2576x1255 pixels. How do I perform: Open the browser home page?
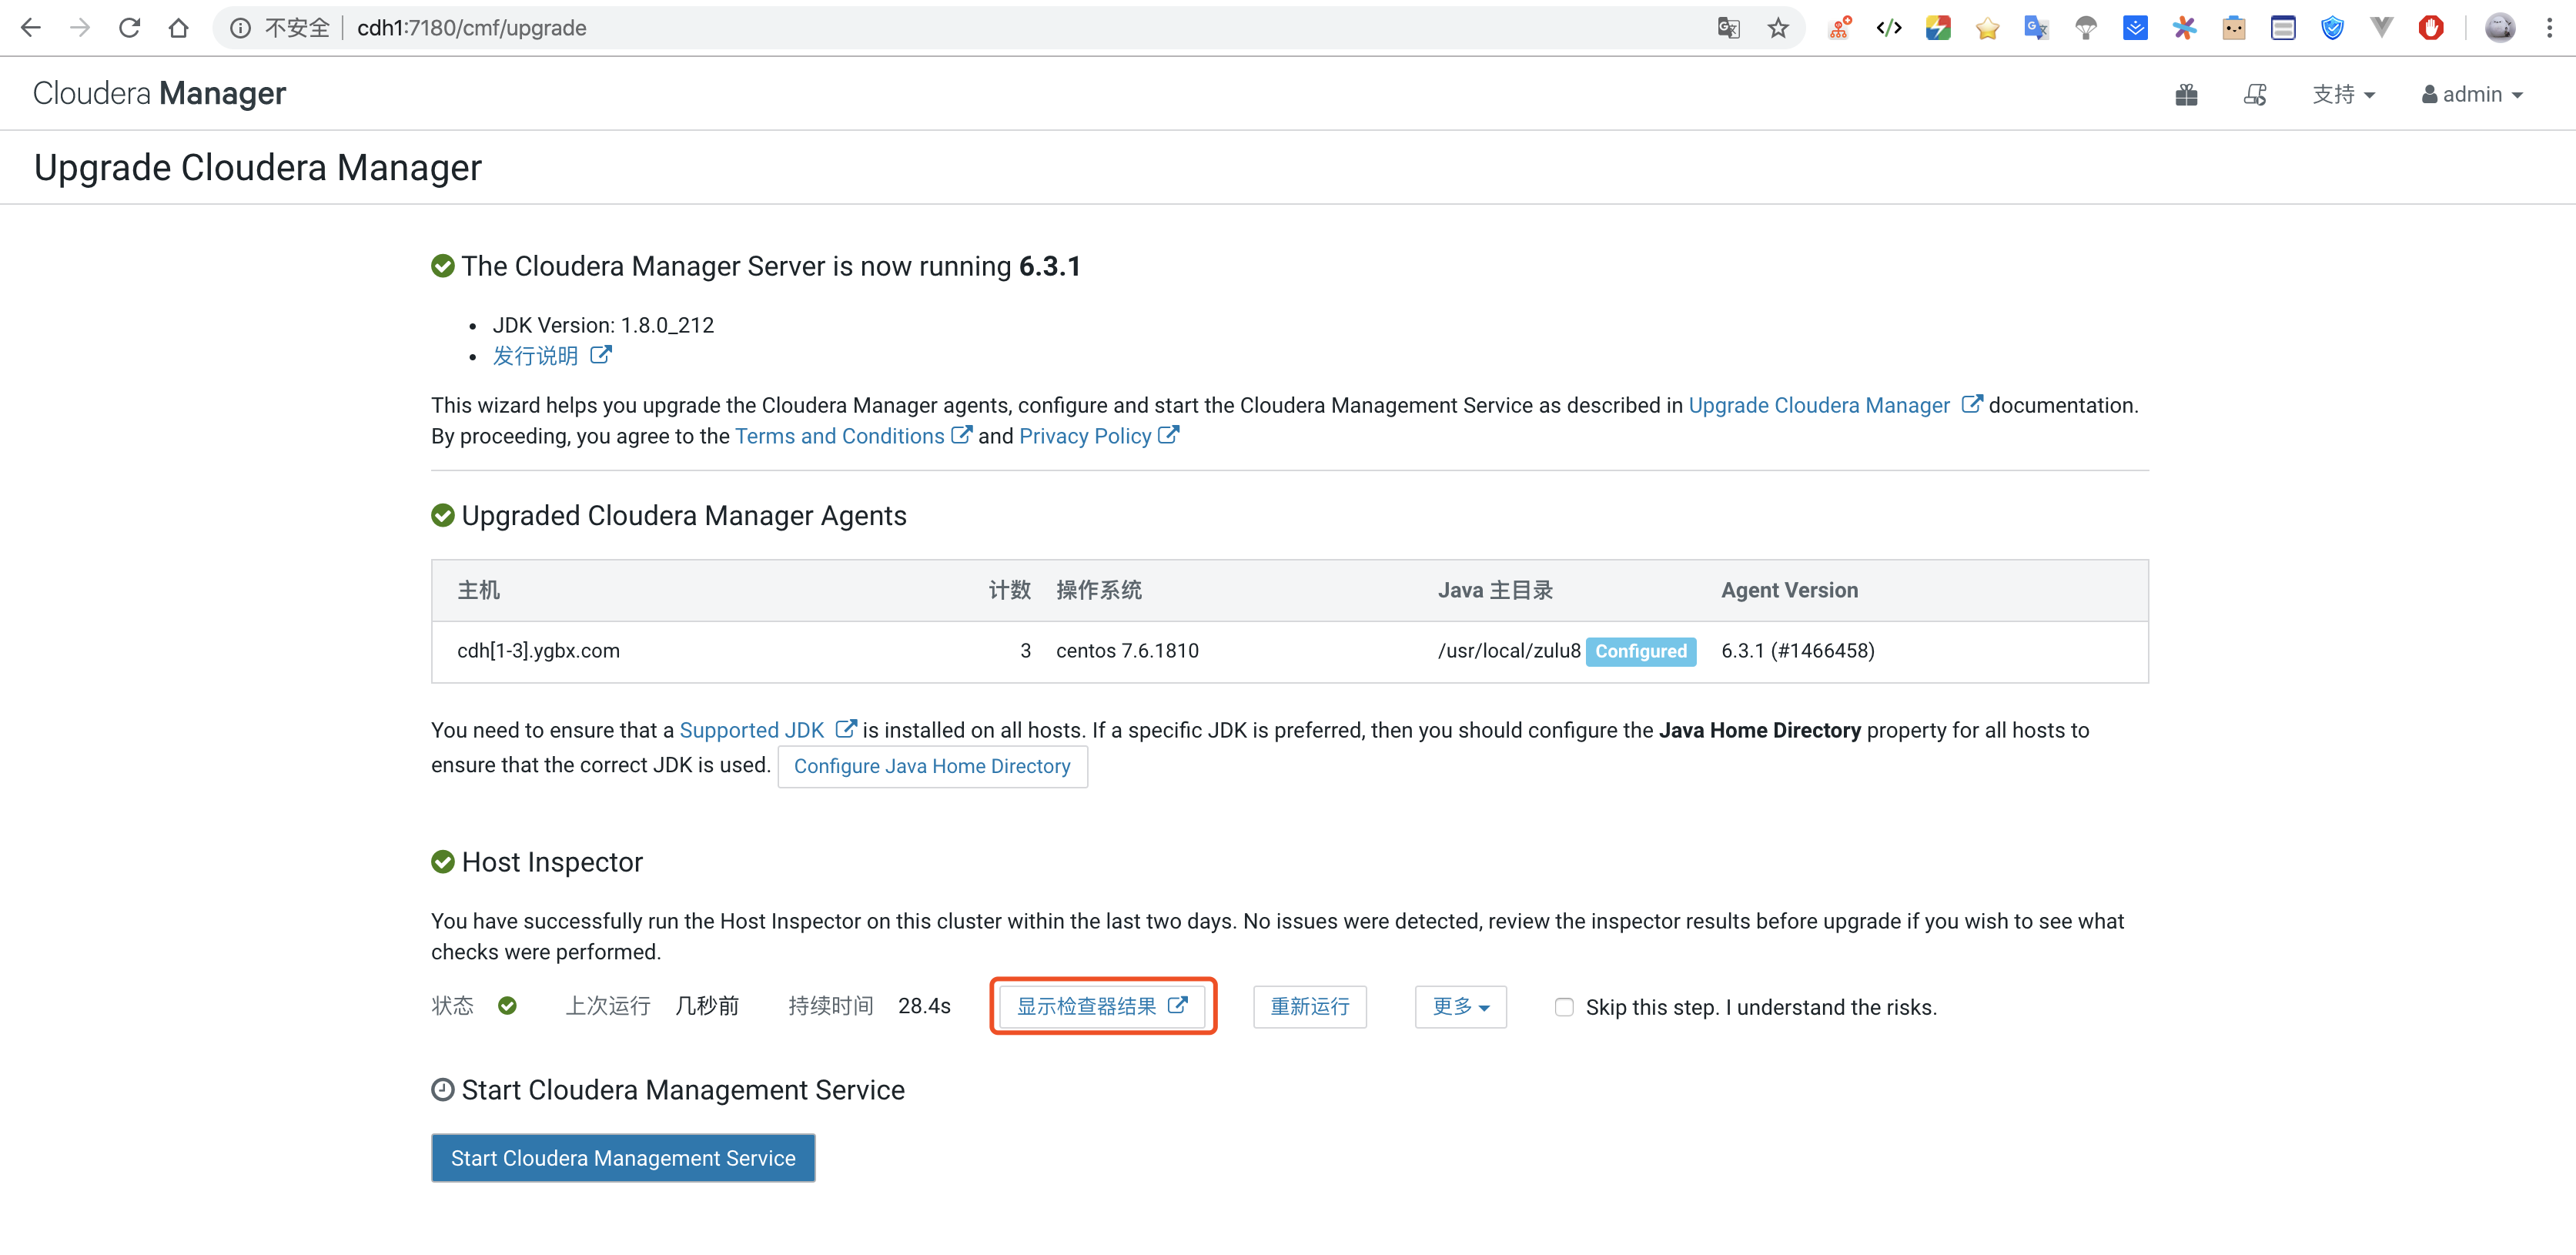click(178, 28)
